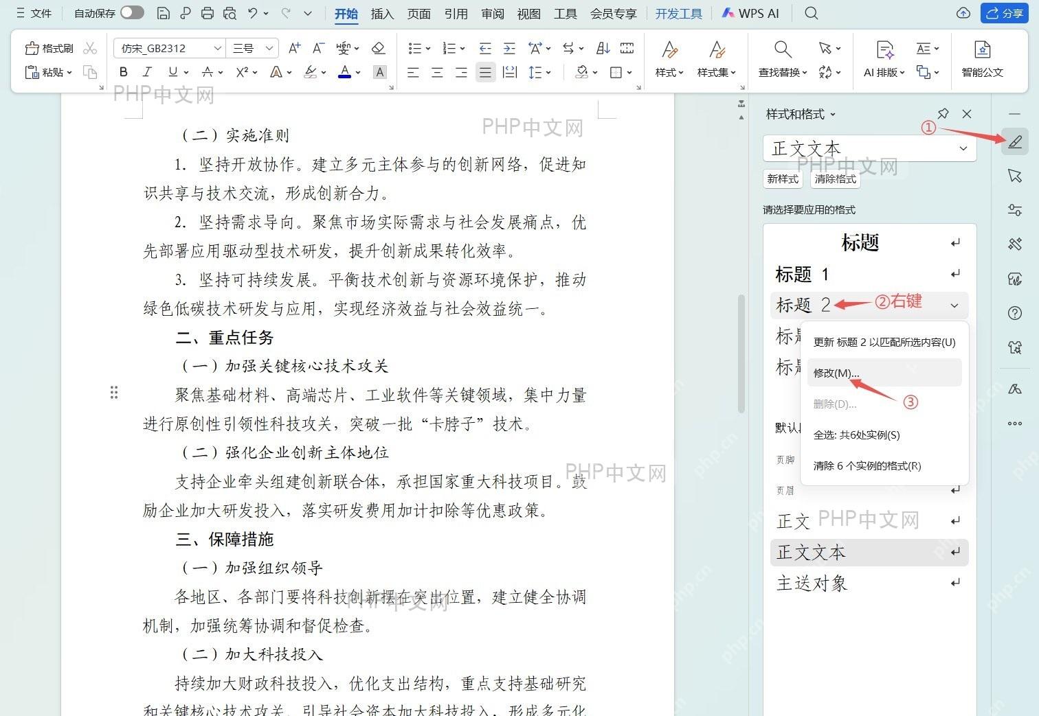
Task: Open WPS AI in the ribbon
Action: [x=750, y=13]
